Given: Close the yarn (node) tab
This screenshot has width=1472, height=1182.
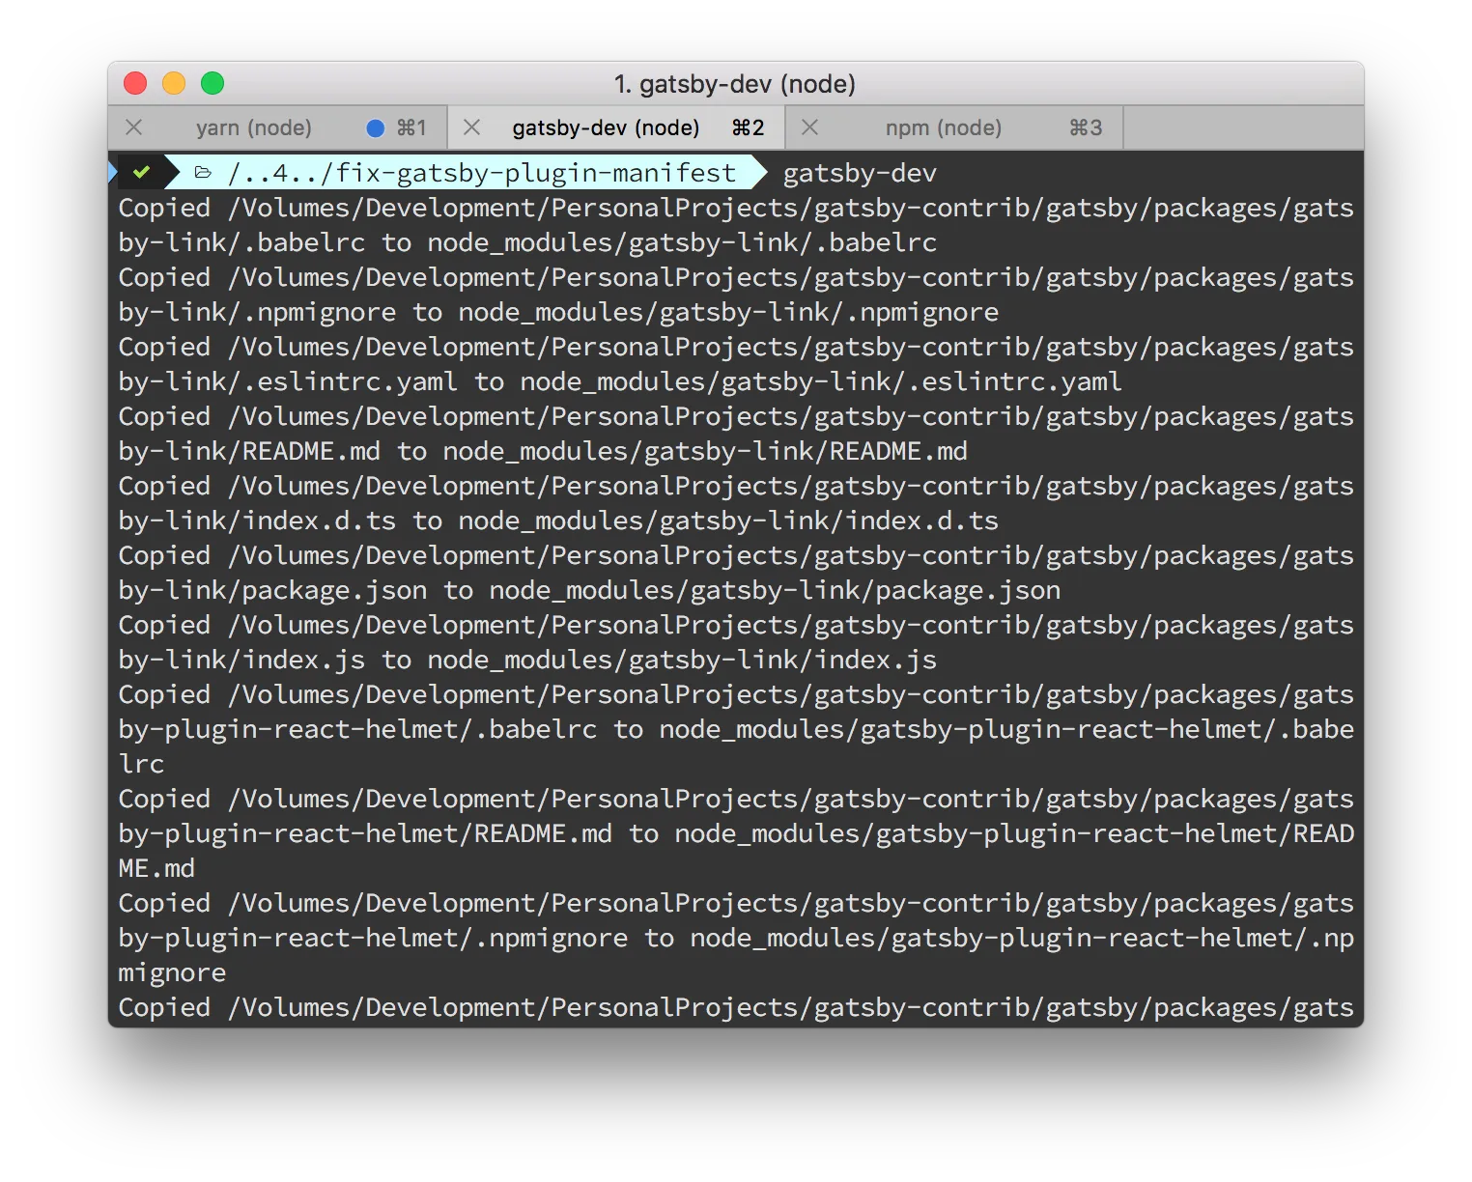Looking at the screenshot, I should click(x=134, y=127).
